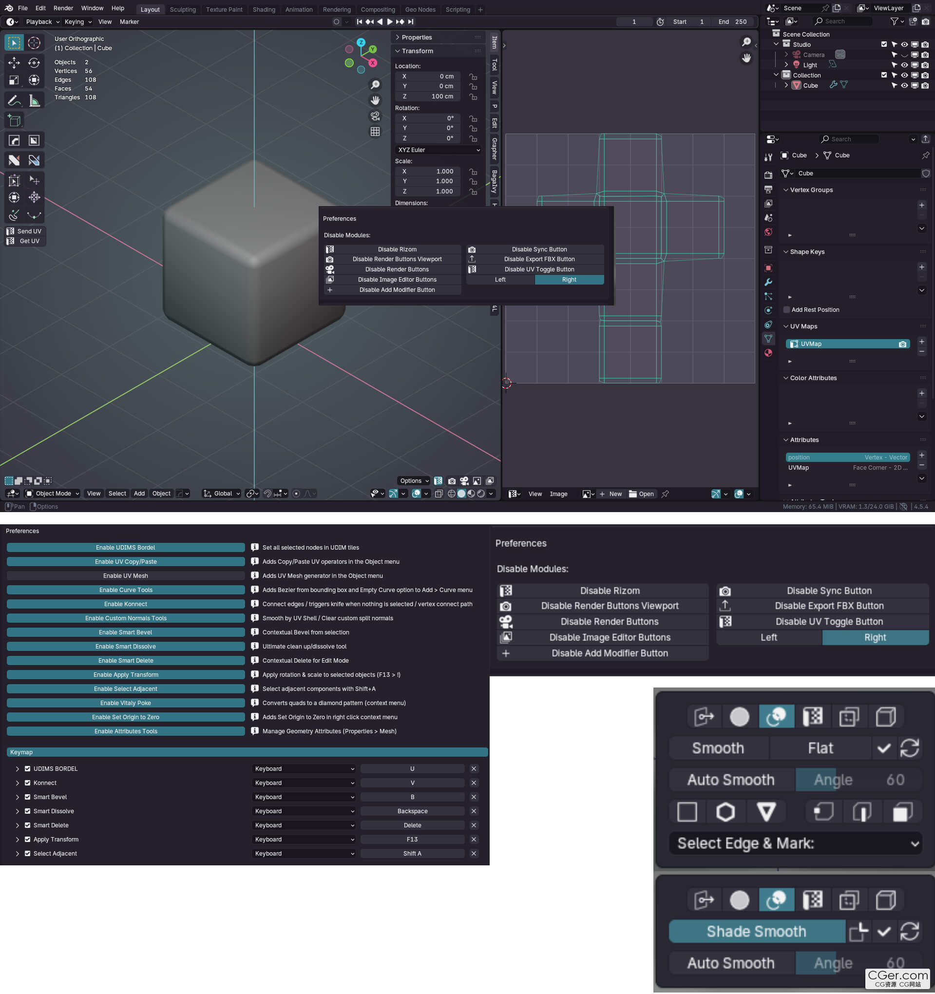This screenshot has width=935, height=994.
Task: Open the XYZ Euler rotation mode dropdown
Action: (438, 150)
